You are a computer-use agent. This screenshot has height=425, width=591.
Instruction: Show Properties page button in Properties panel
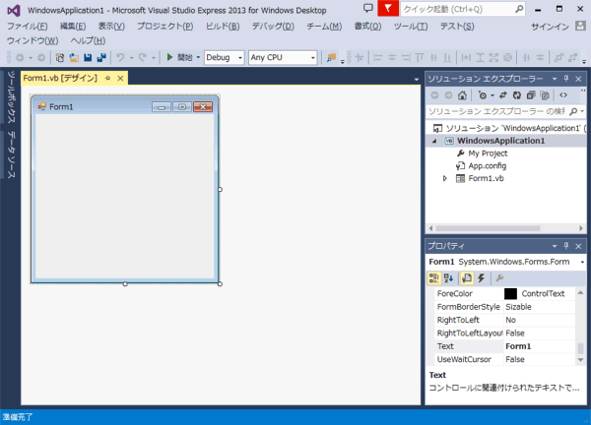[467, 278]
